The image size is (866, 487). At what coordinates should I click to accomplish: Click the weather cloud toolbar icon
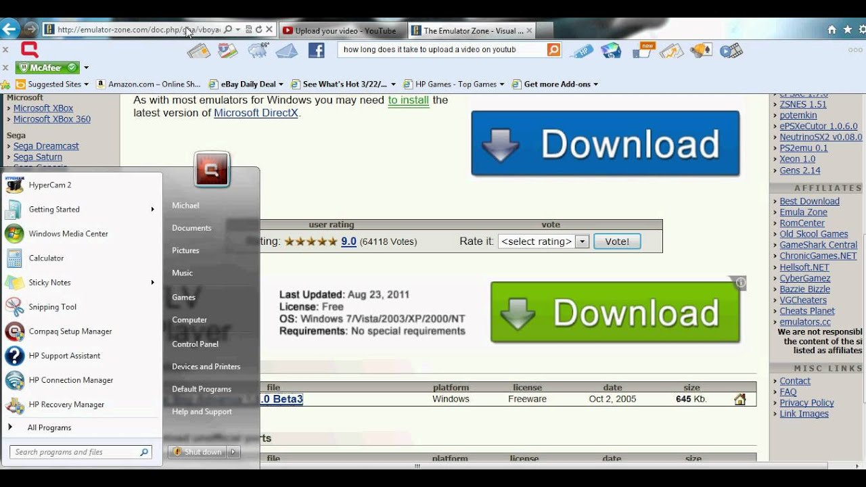click(x=258, y=50)
